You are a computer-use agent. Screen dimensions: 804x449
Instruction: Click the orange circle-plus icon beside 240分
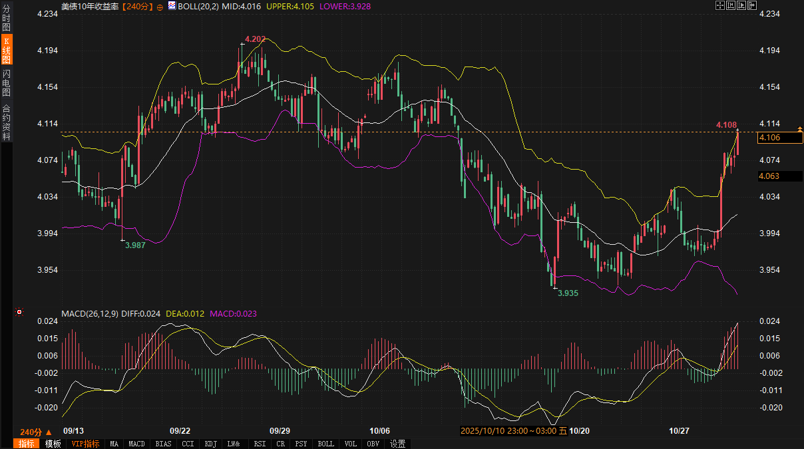coord(160,6)
